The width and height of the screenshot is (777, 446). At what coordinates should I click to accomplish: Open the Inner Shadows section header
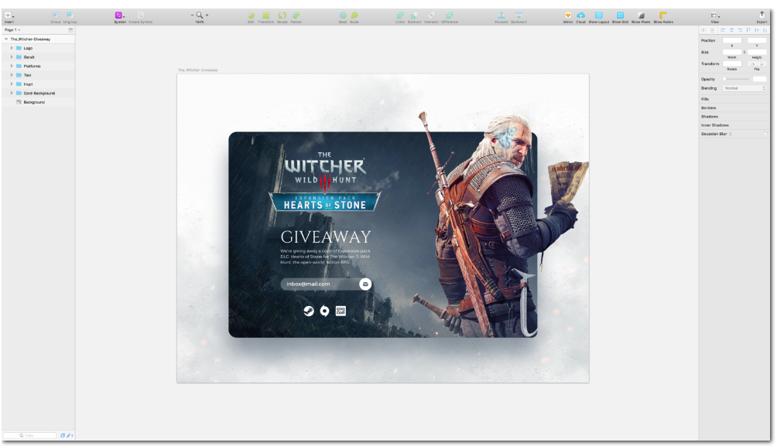point(734,125)
